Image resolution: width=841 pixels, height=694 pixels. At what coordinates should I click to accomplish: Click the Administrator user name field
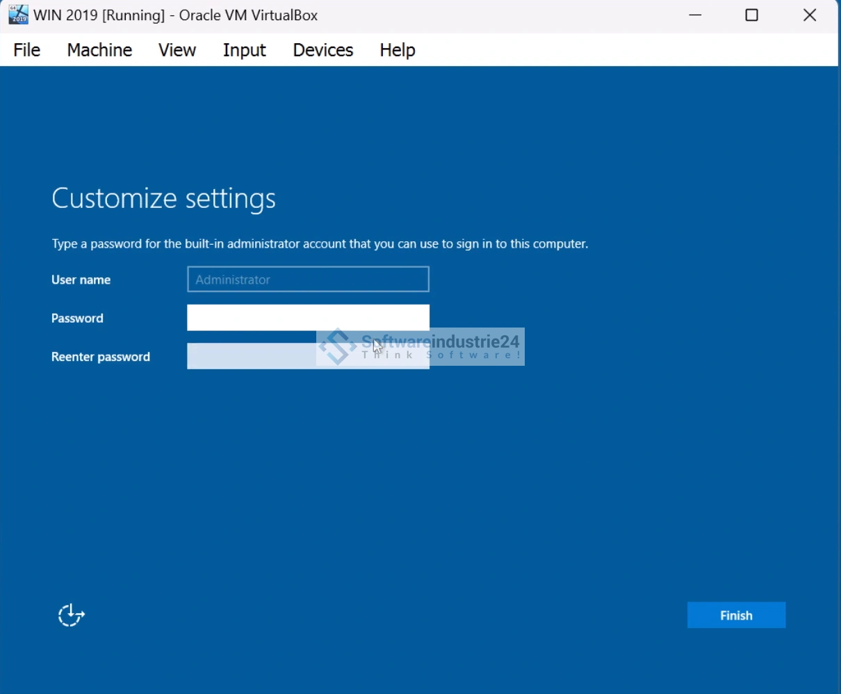(308, 280)
